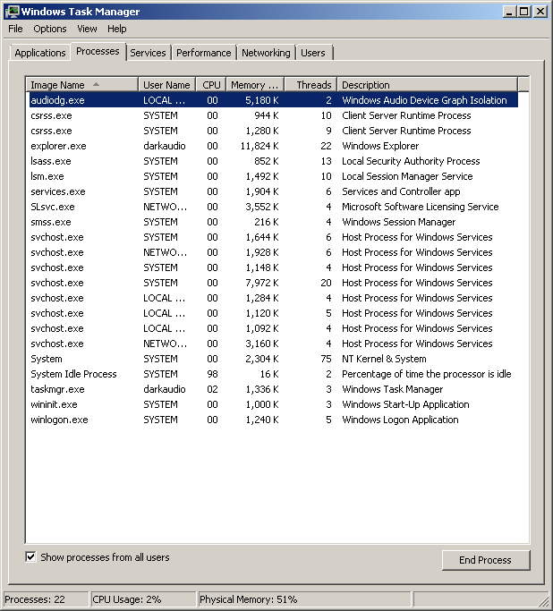Close the Task Manager window

(540, 12)
